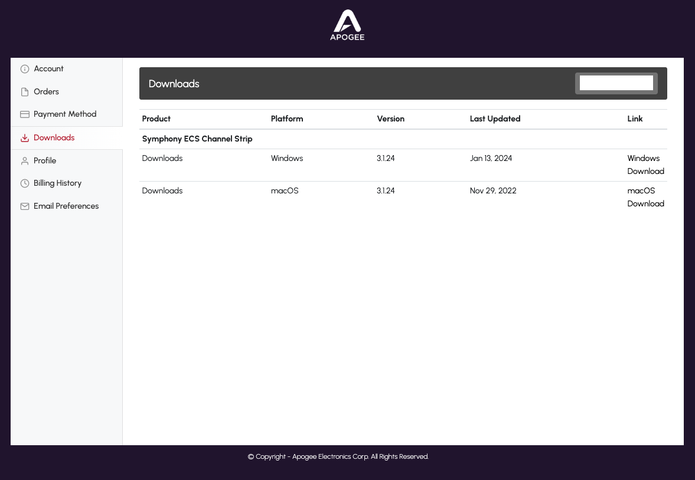Click the Downloads panel heading
The width and height of the screenshot is (695, 480).
tap(174, 84)
